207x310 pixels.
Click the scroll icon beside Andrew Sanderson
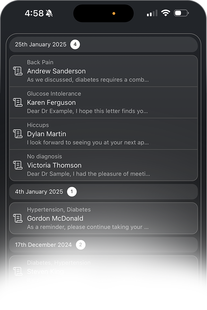(x=18, y=71)
